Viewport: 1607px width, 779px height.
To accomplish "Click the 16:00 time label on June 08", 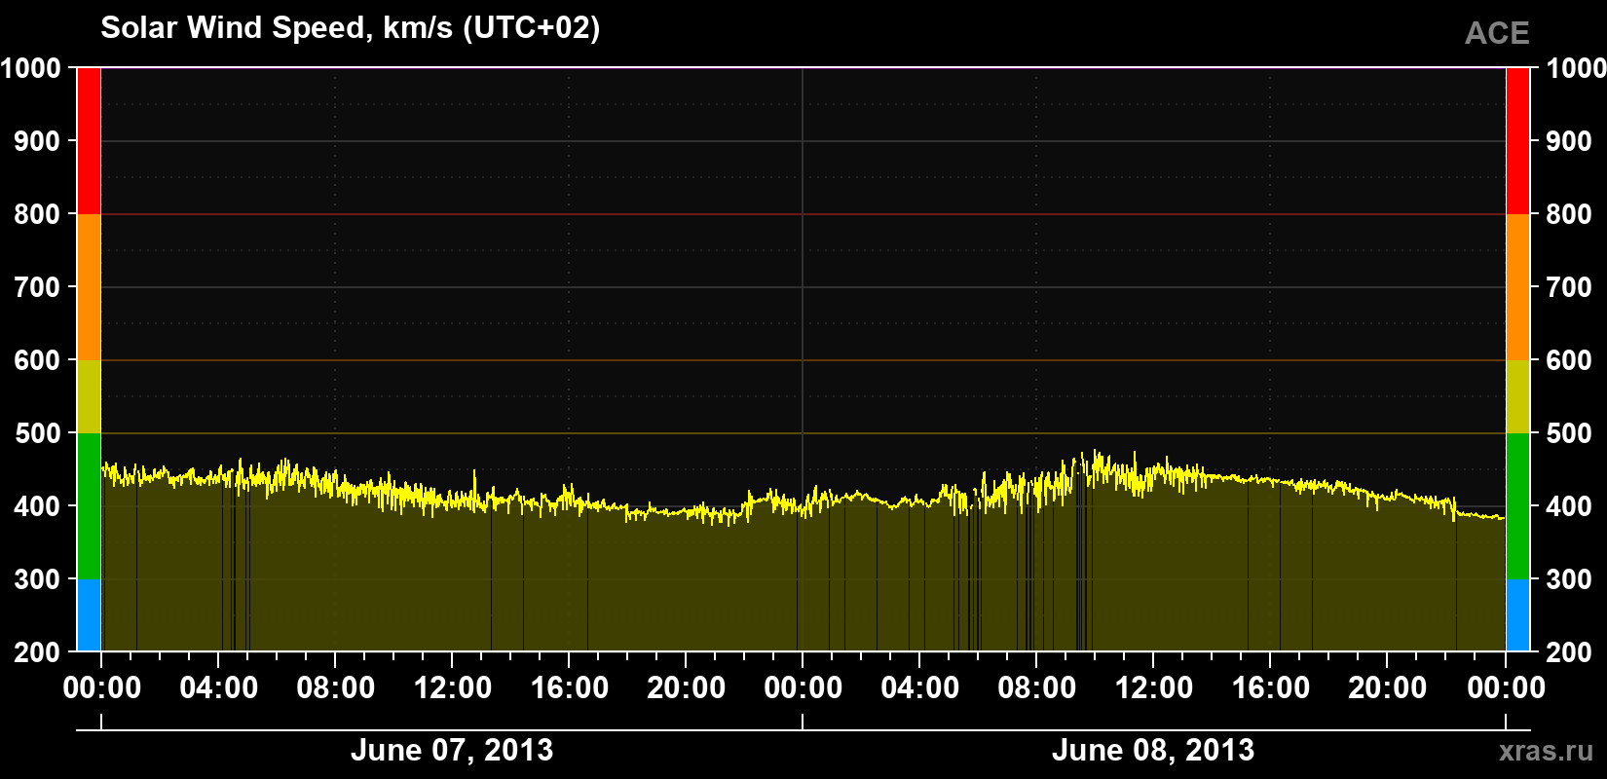I will (1271, 687).
